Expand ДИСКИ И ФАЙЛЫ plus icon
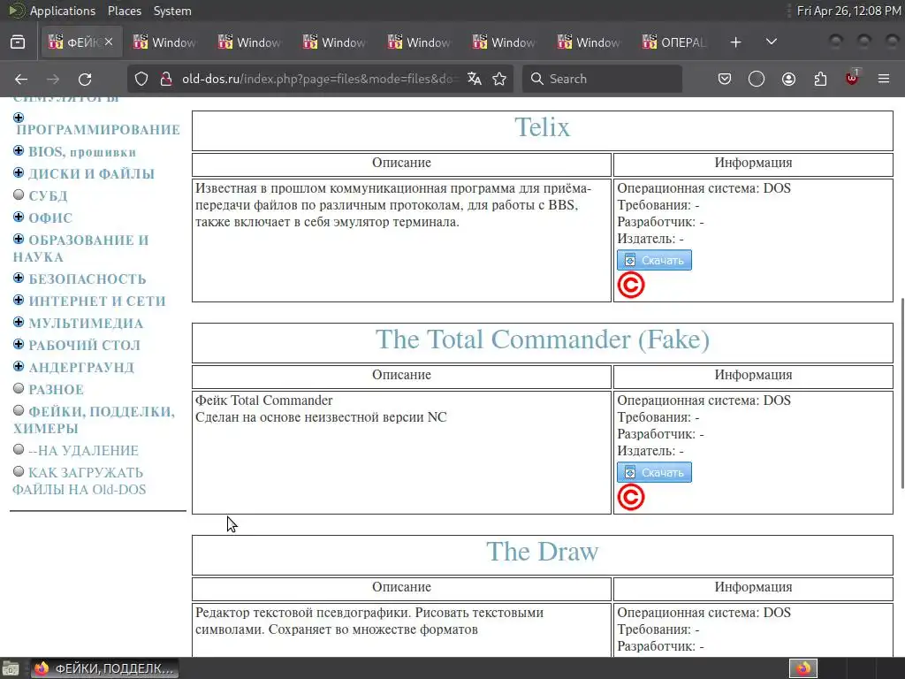Viewport: 905px width, 679px height. tap(19, 172)
